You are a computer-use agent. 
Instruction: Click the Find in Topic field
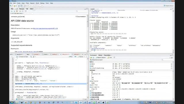29,14
